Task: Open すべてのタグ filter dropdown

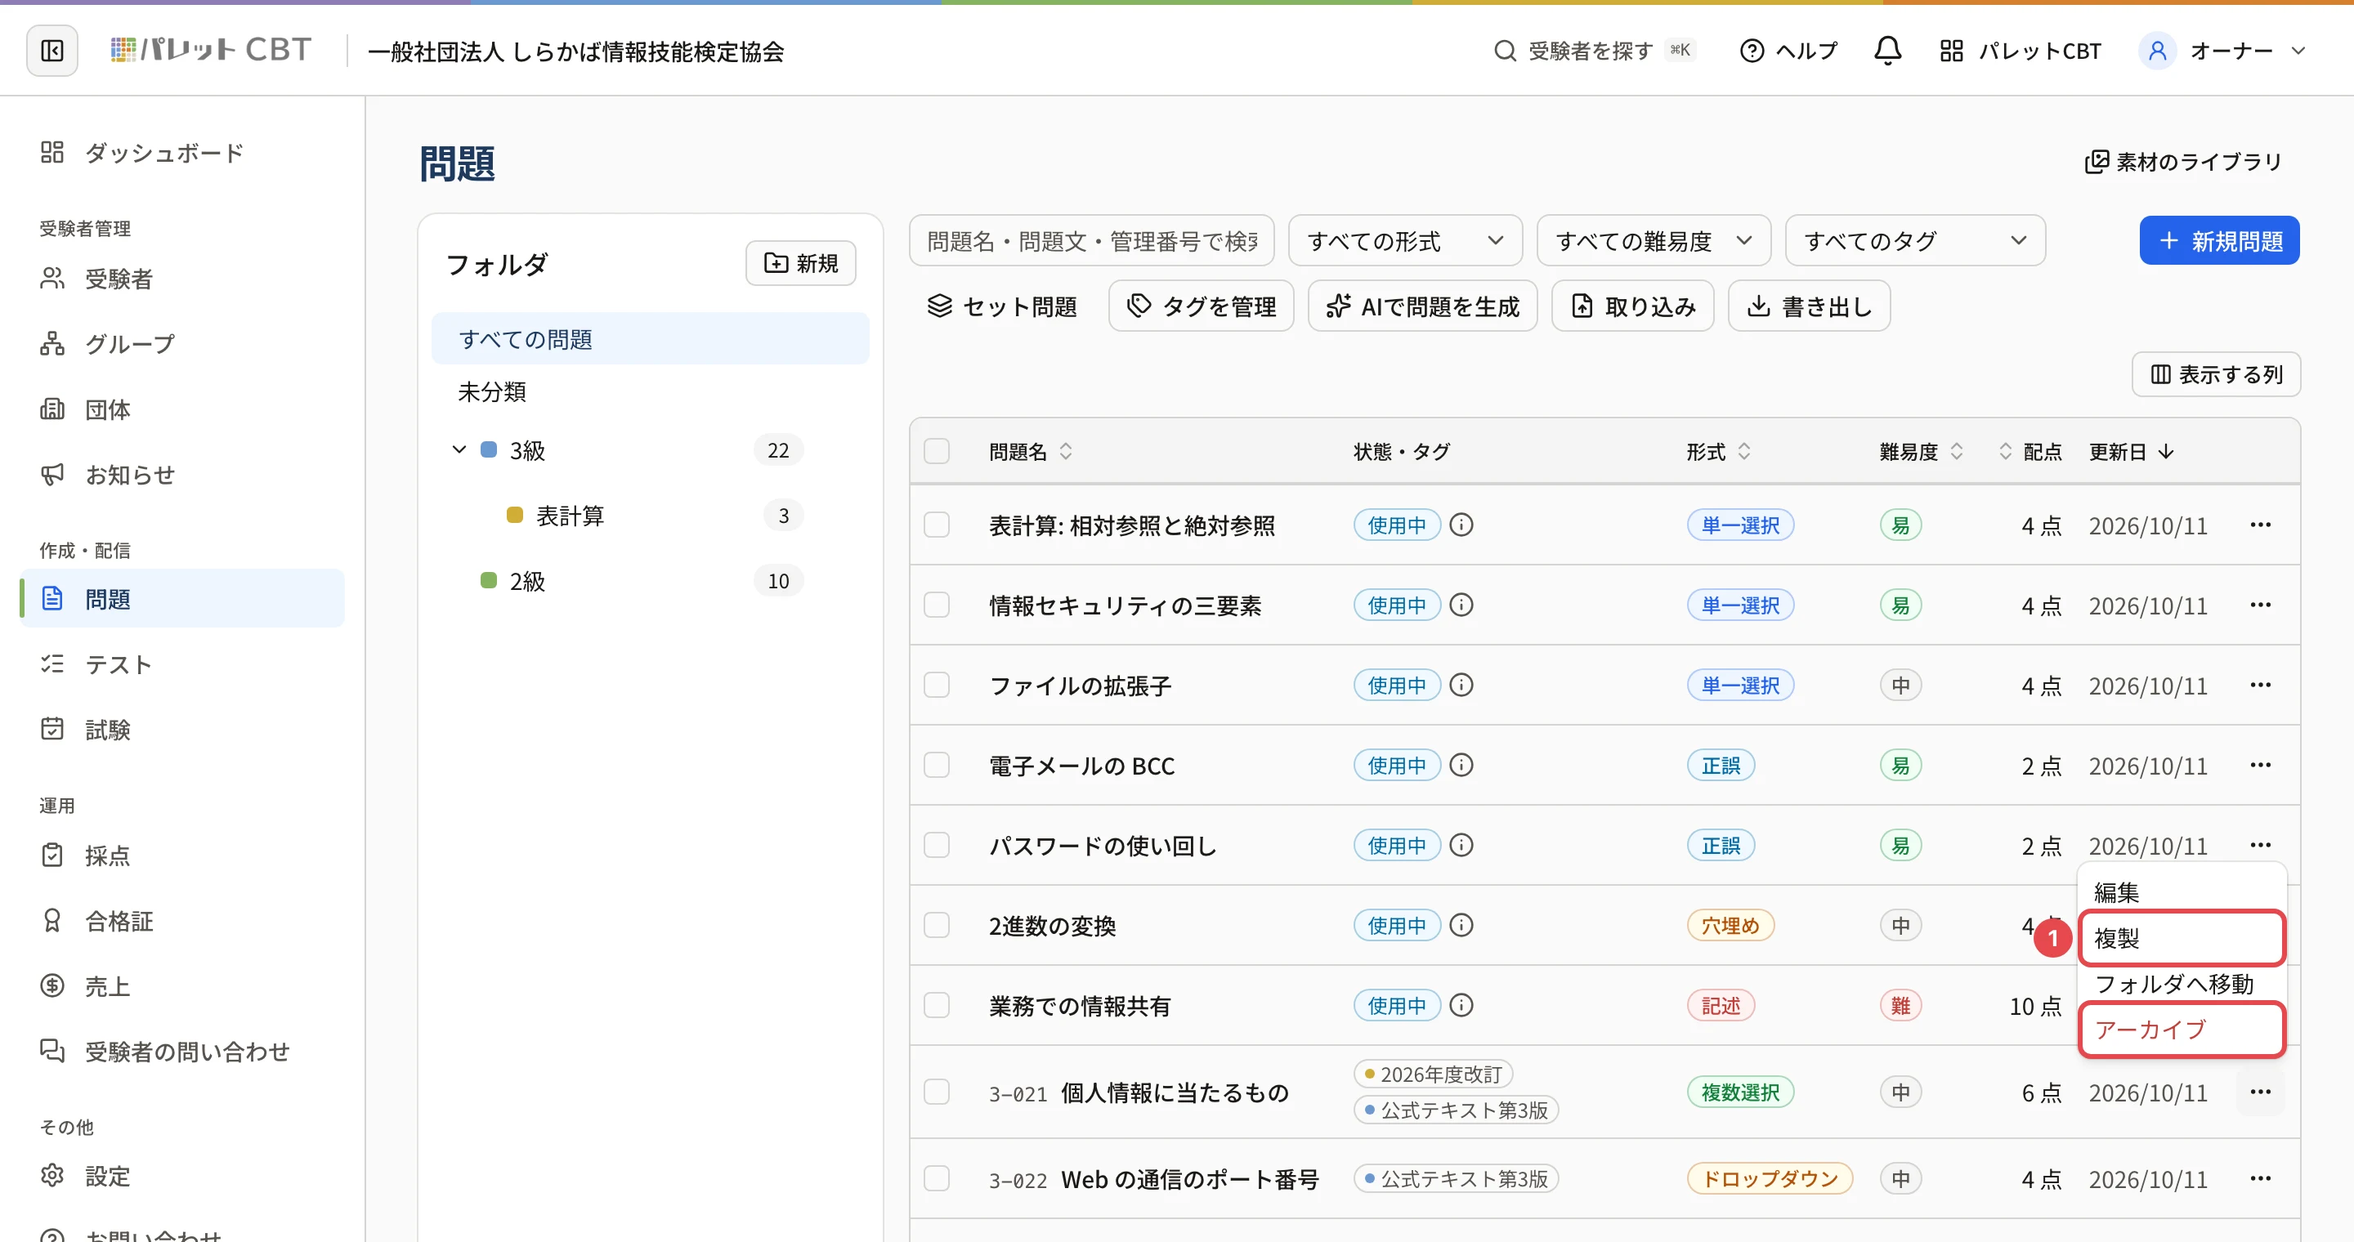Action: 1914,241
